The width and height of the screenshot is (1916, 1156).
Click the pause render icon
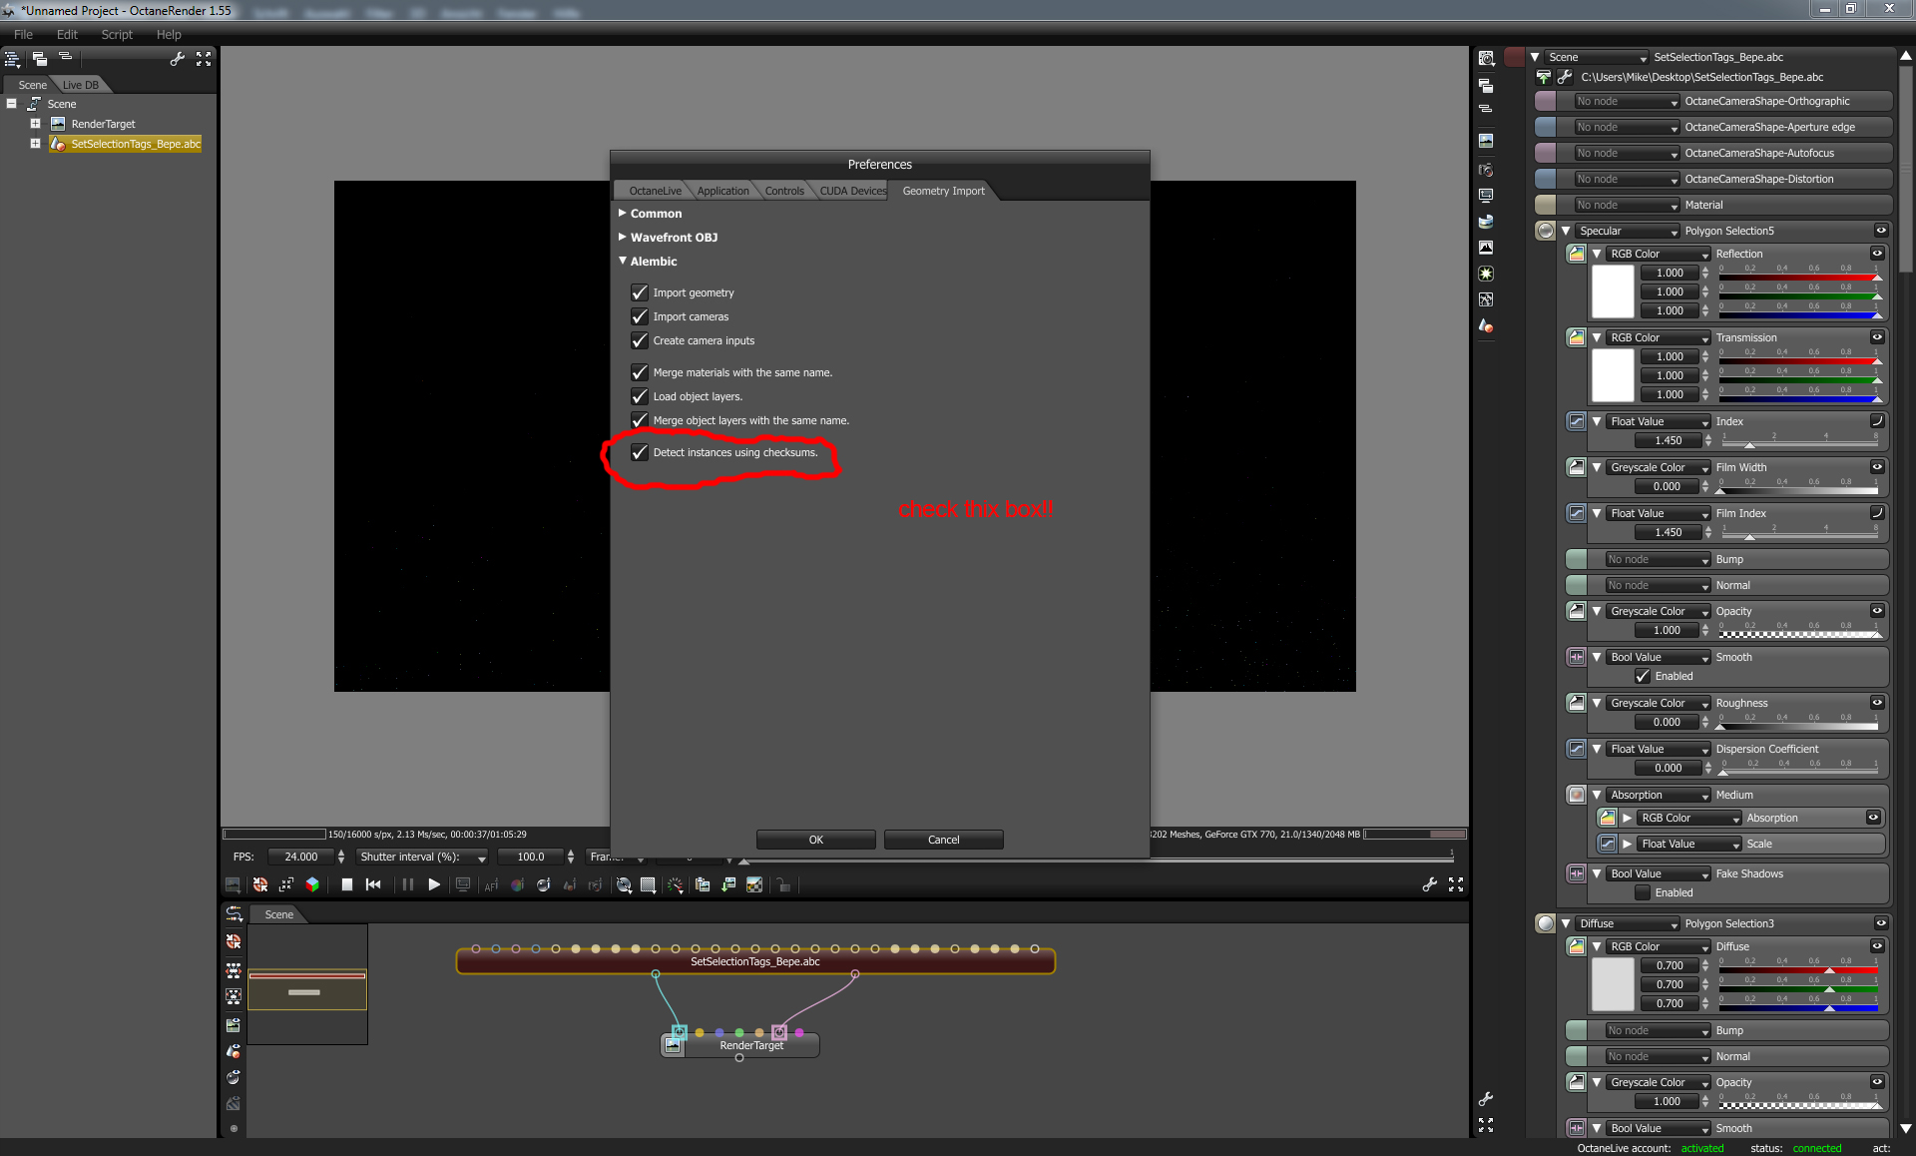click(x=407, y=884)
